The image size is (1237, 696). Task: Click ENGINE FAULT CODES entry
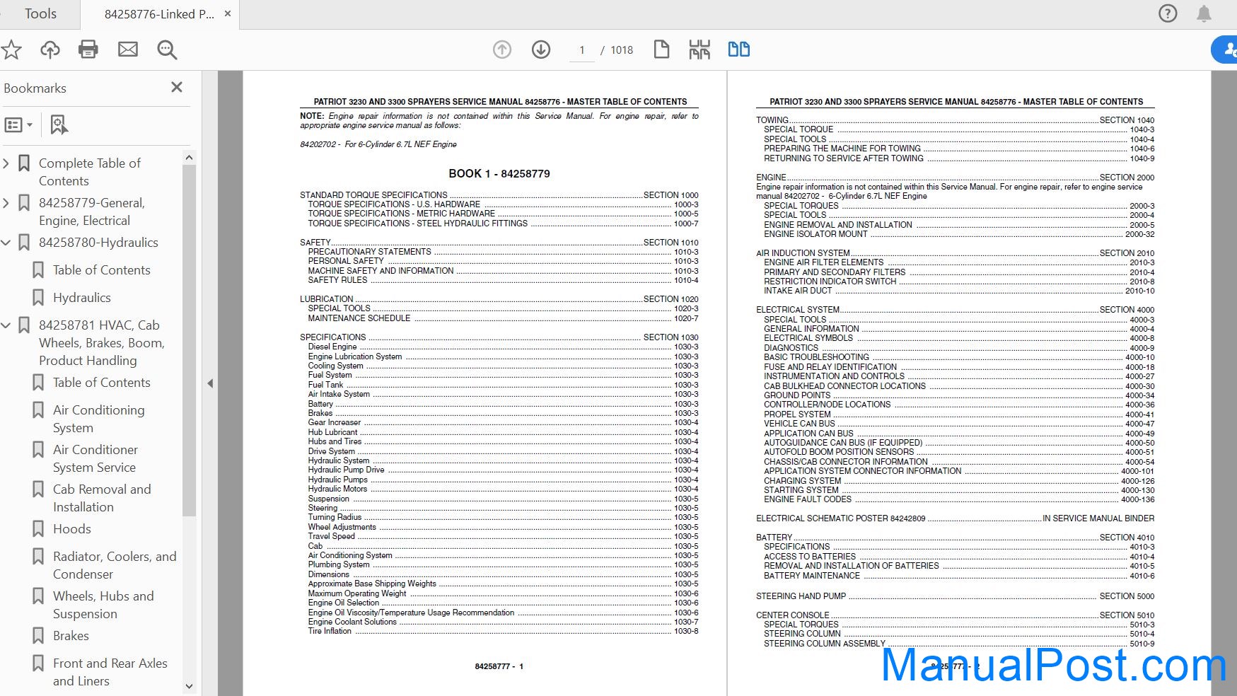959,499
